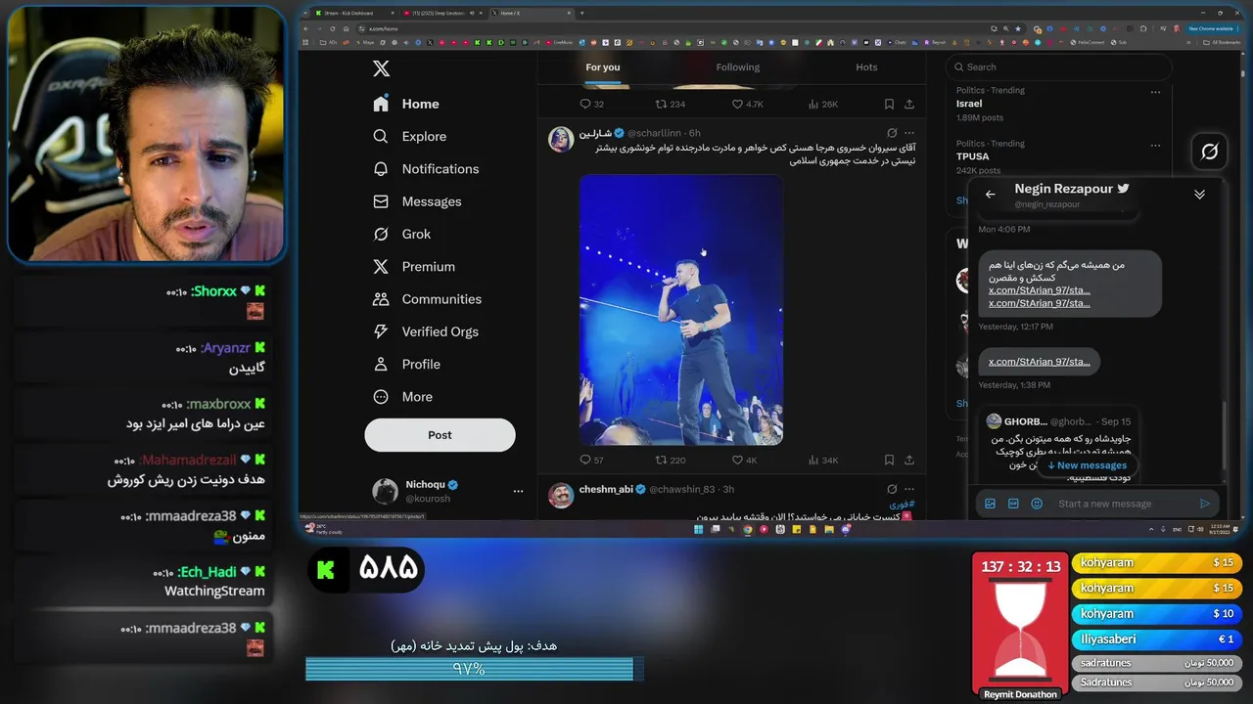Open Verified Orgs in sidebar
The height and width of the screenshot is (704, 1253).
(x=427, y=331)
